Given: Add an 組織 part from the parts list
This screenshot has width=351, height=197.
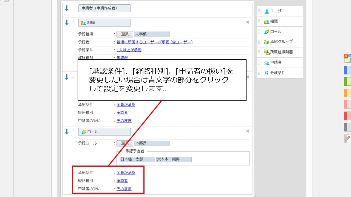Looking at the screenshot, I should tap(274, 21).
